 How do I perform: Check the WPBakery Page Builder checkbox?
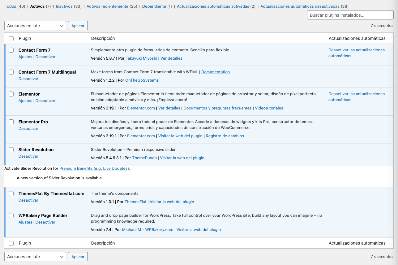[11, 216]
